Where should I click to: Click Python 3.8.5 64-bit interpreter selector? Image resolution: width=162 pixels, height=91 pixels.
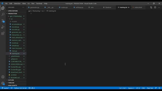pyautogui.click(x=21, y=88)
